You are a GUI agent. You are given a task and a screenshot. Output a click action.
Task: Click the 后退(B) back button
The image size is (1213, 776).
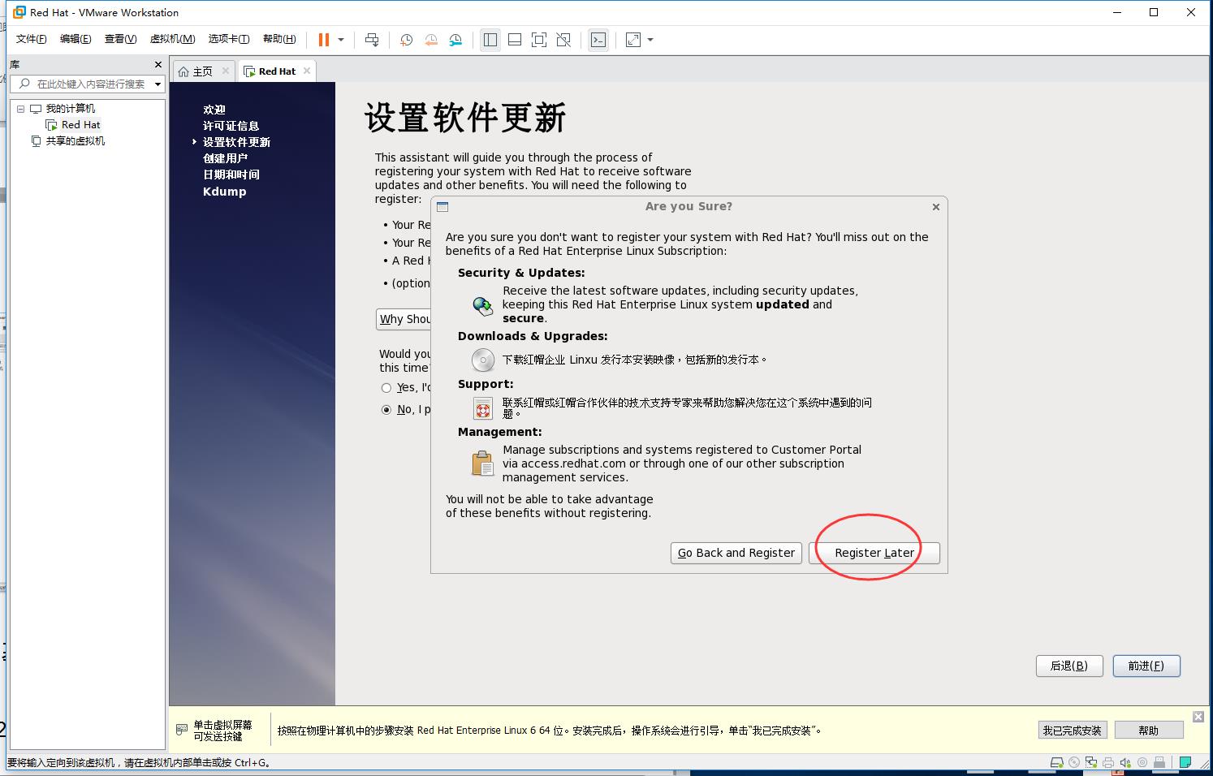1068,666
